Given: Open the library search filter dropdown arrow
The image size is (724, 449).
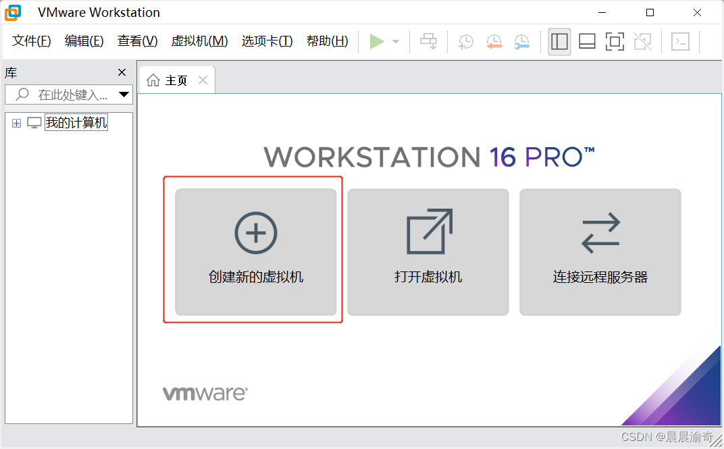Looking at the screenshot, I should click(124, 95).
